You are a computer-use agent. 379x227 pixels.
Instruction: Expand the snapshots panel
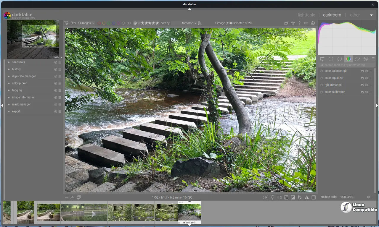tap(18, 62)
